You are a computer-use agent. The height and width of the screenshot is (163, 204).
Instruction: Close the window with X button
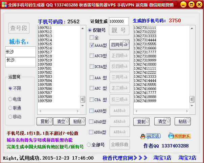point(199,5)
